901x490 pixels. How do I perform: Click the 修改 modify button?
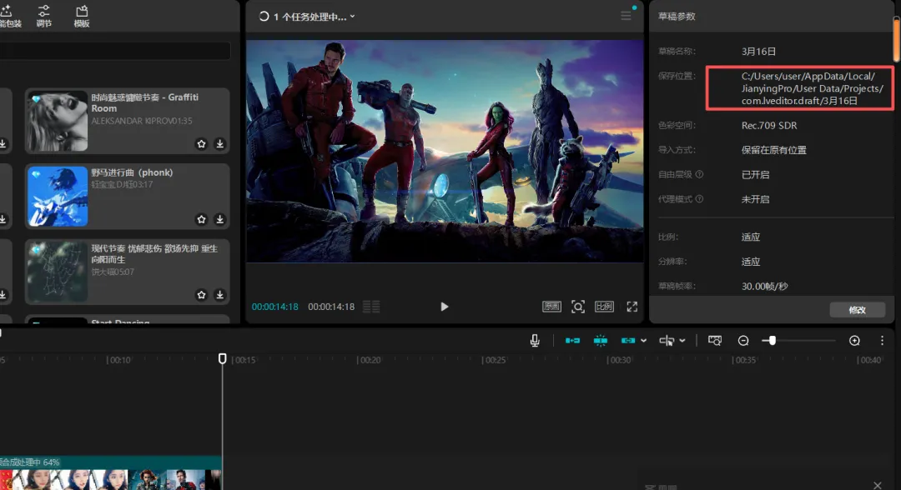pyautogui.click(x=858, y=310)
